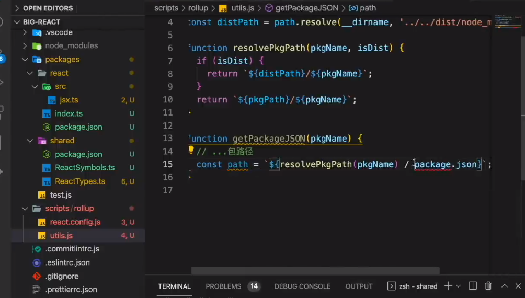Viewport: 525px width, 298px height.
Task: Collapse the packages folder
Action: pos(25,59)
